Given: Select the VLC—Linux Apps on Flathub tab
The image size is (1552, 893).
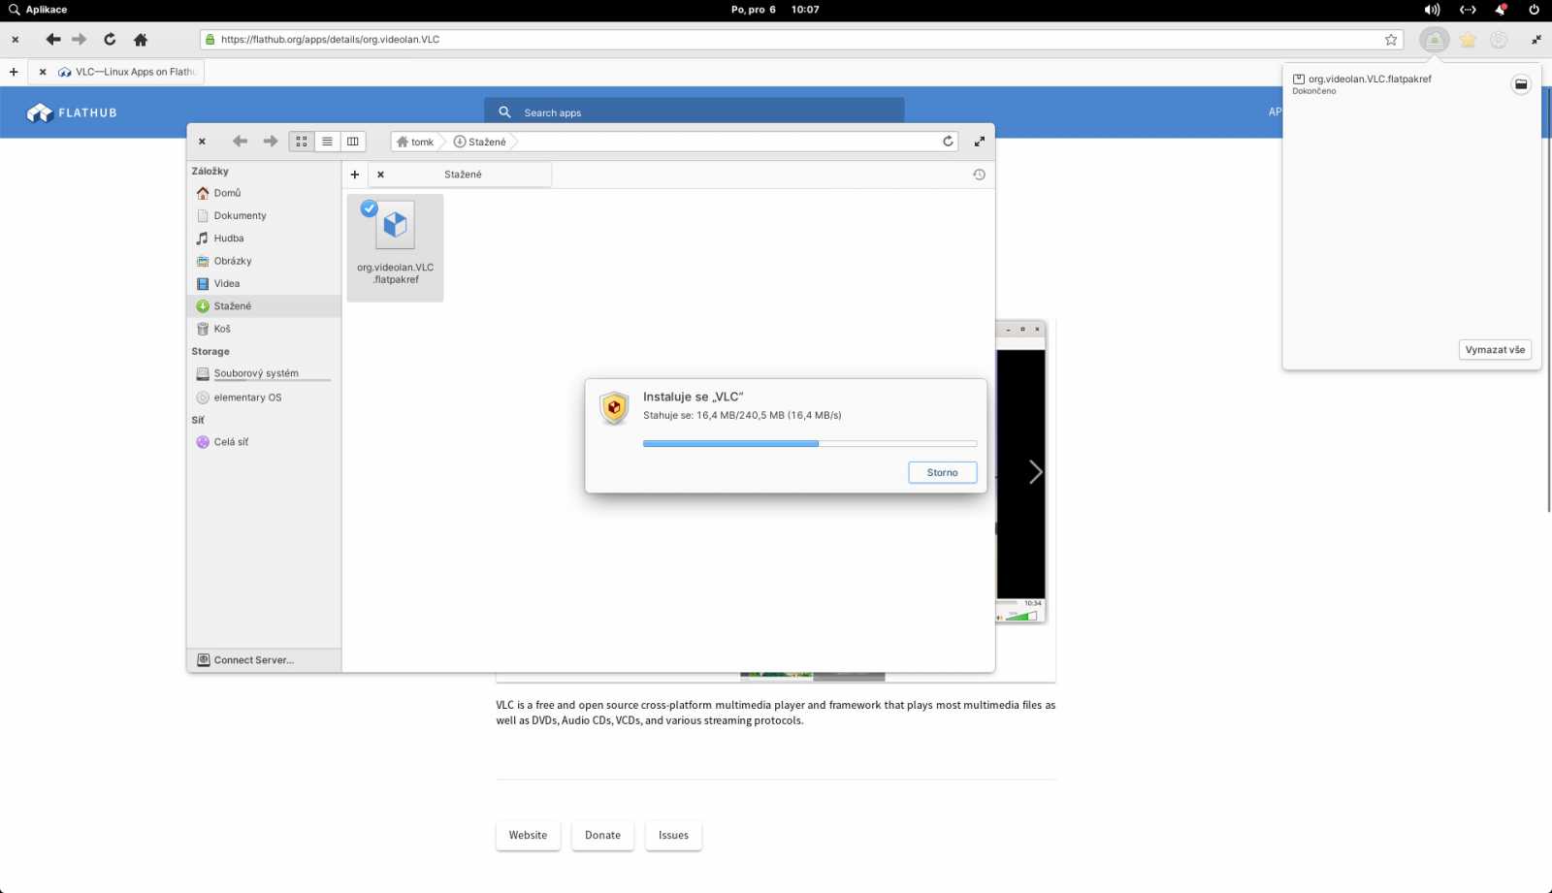Looking at the screenshot, I should point(116,72).
